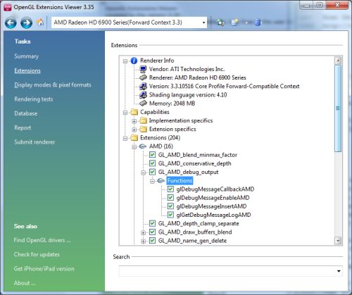Open the About link
The height and width of the screenshot is (295, 352).
25,283
